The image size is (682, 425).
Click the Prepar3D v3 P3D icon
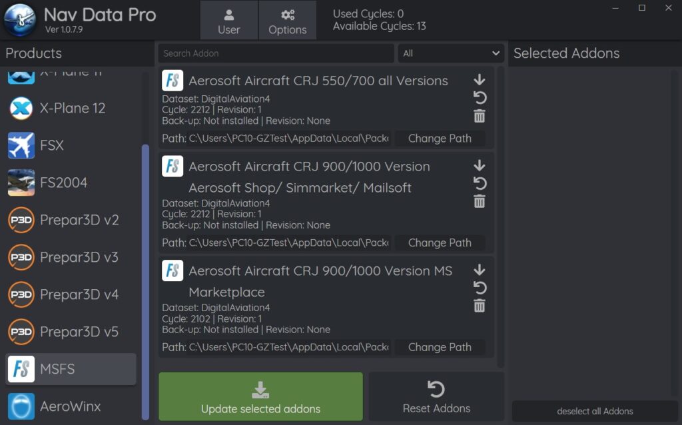[x=21, y=257]
